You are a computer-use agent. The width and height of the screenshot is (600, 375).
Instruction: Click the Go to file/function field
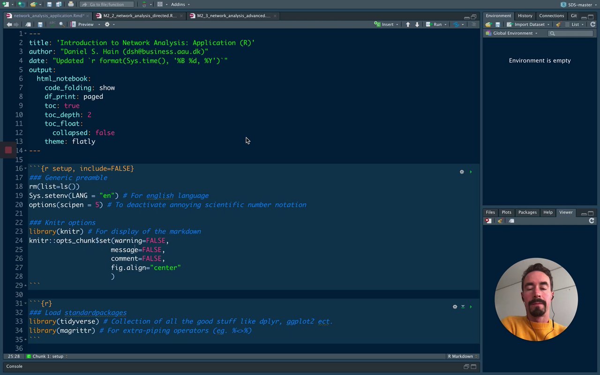107,4
